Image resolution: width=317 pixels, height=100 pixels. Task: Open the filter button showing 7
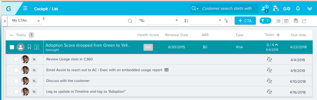[265, 20]
